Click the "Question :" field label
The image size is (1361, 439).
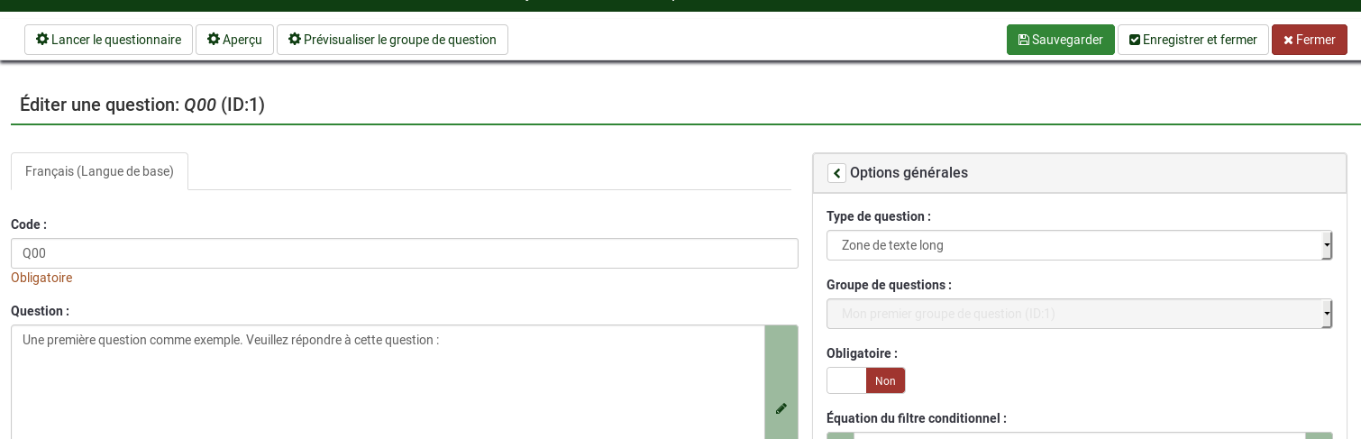click(x=40, y=311)
